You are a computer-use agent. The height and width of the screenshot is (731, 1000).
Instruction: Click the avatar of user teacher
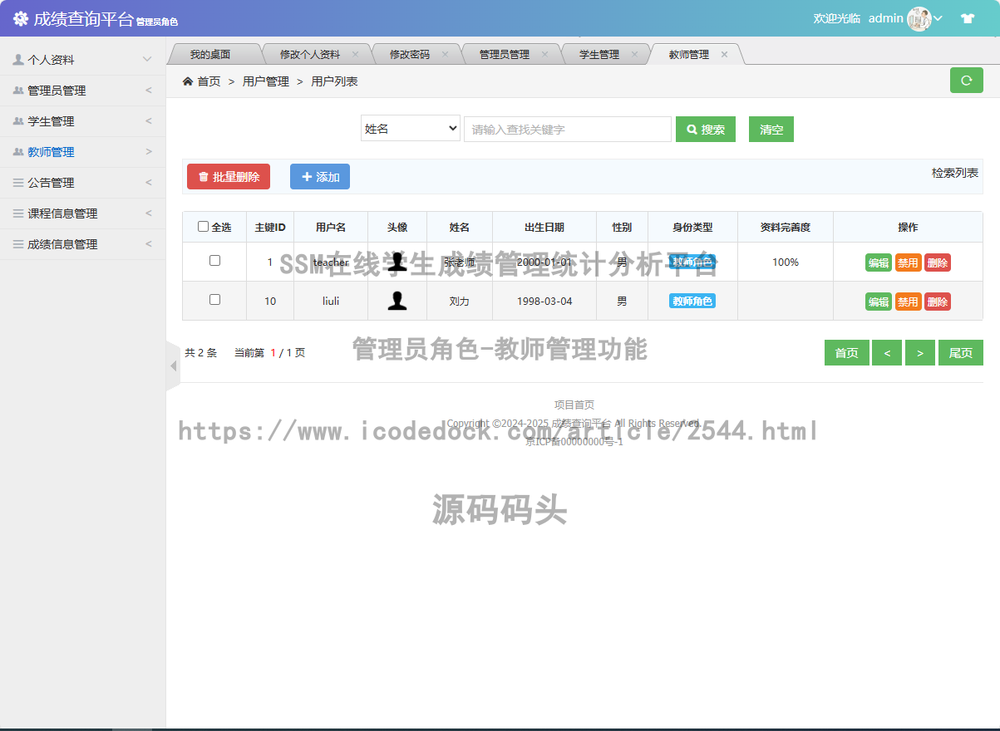click(397, 262)
